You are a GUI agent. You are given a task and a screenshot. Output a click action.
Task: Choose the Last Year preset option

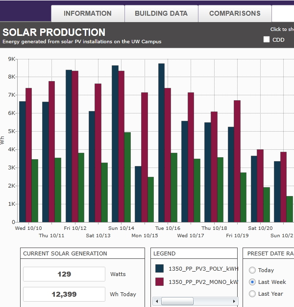(252, 294)
